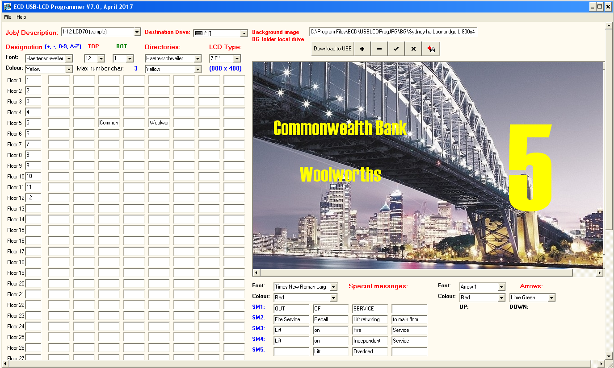Open the Help menu

coord(21,17)
